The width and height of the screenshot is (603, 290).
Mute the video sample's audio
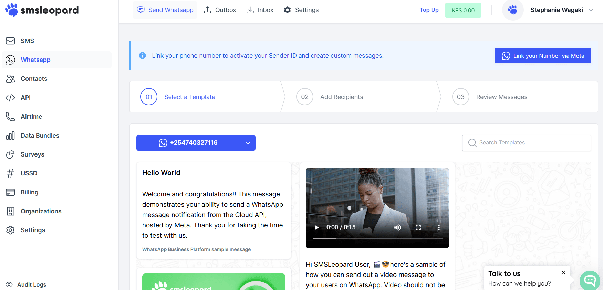click(397, 227)
